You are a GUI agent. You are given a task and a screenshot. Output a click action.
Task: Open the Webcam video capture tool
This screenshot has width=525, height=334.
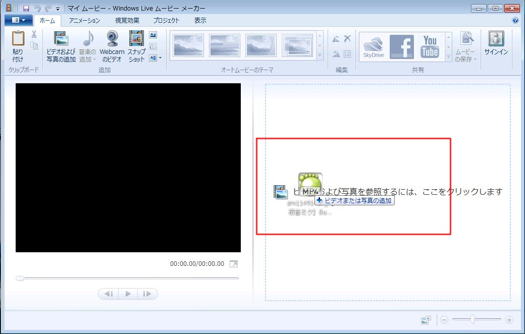(x=112, y=39)
